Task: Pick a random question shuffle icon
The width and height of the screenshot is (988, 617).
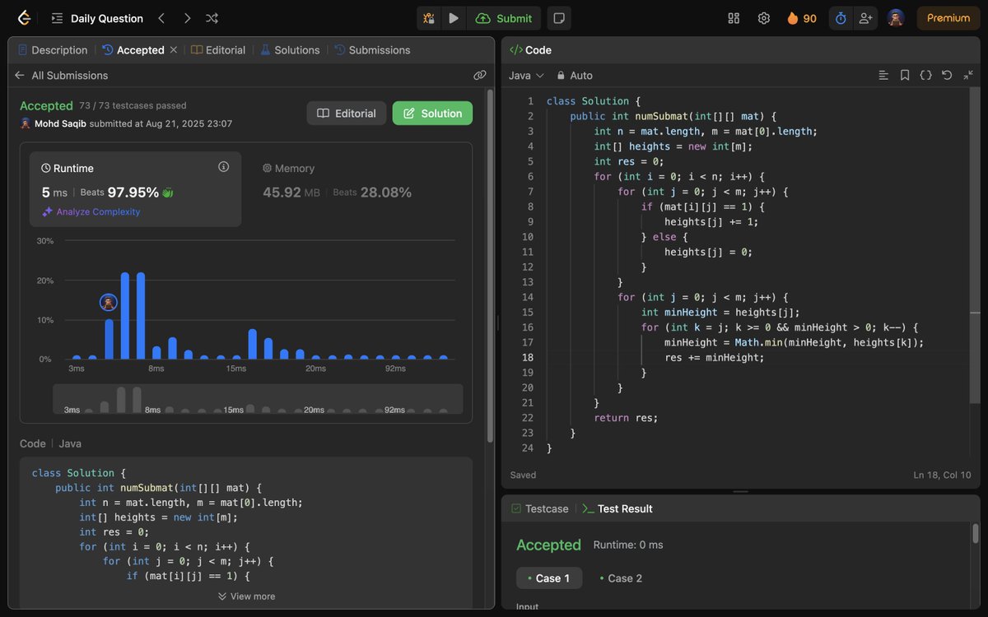Action: pyautogui.click(x=212, y=18)
